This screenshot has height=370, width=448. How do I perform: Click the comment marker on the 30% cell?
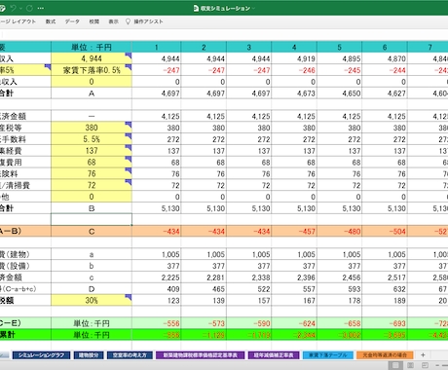[129, 297]
